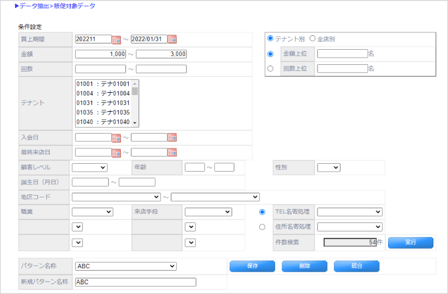Image resolution: width=448 pixels, height=294 pixels.
Task: Click the 実行 button
Action: [x=410, y=242]
